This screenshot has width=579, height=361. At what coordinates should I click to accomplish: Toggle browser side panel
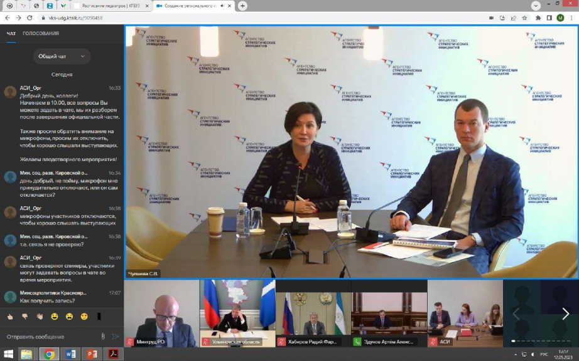tap(549, 18)
